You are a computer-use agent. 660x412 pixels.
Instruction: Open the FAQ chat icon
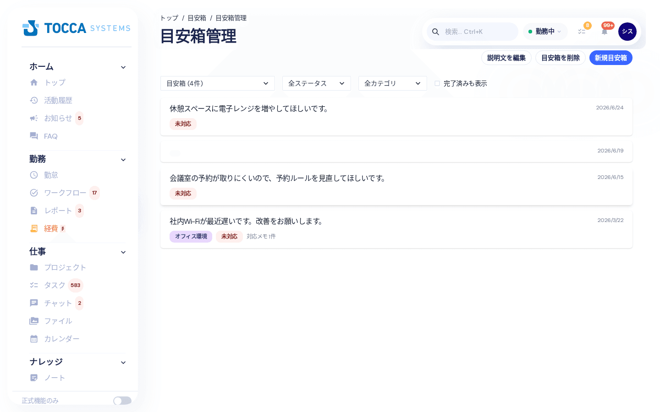pos(34,136)
